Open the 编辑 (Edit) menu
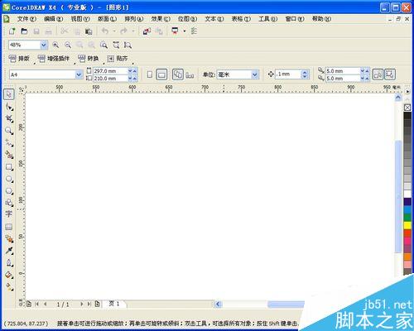414x331 pixels. [x=54, y=19]
